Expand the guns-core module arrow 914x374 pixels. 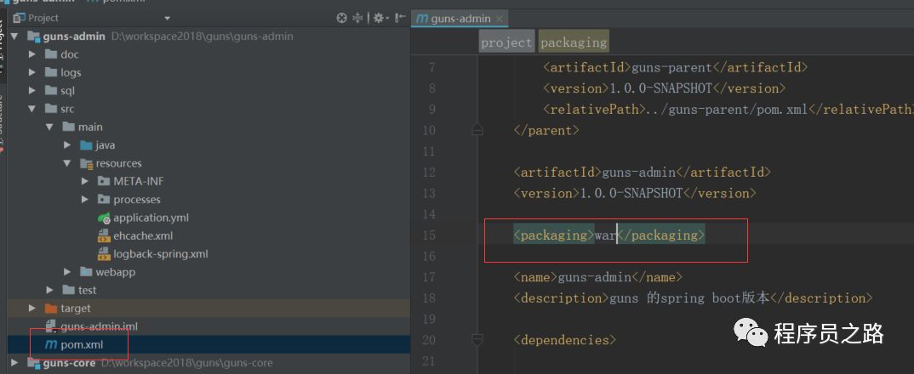click(14, 363)
